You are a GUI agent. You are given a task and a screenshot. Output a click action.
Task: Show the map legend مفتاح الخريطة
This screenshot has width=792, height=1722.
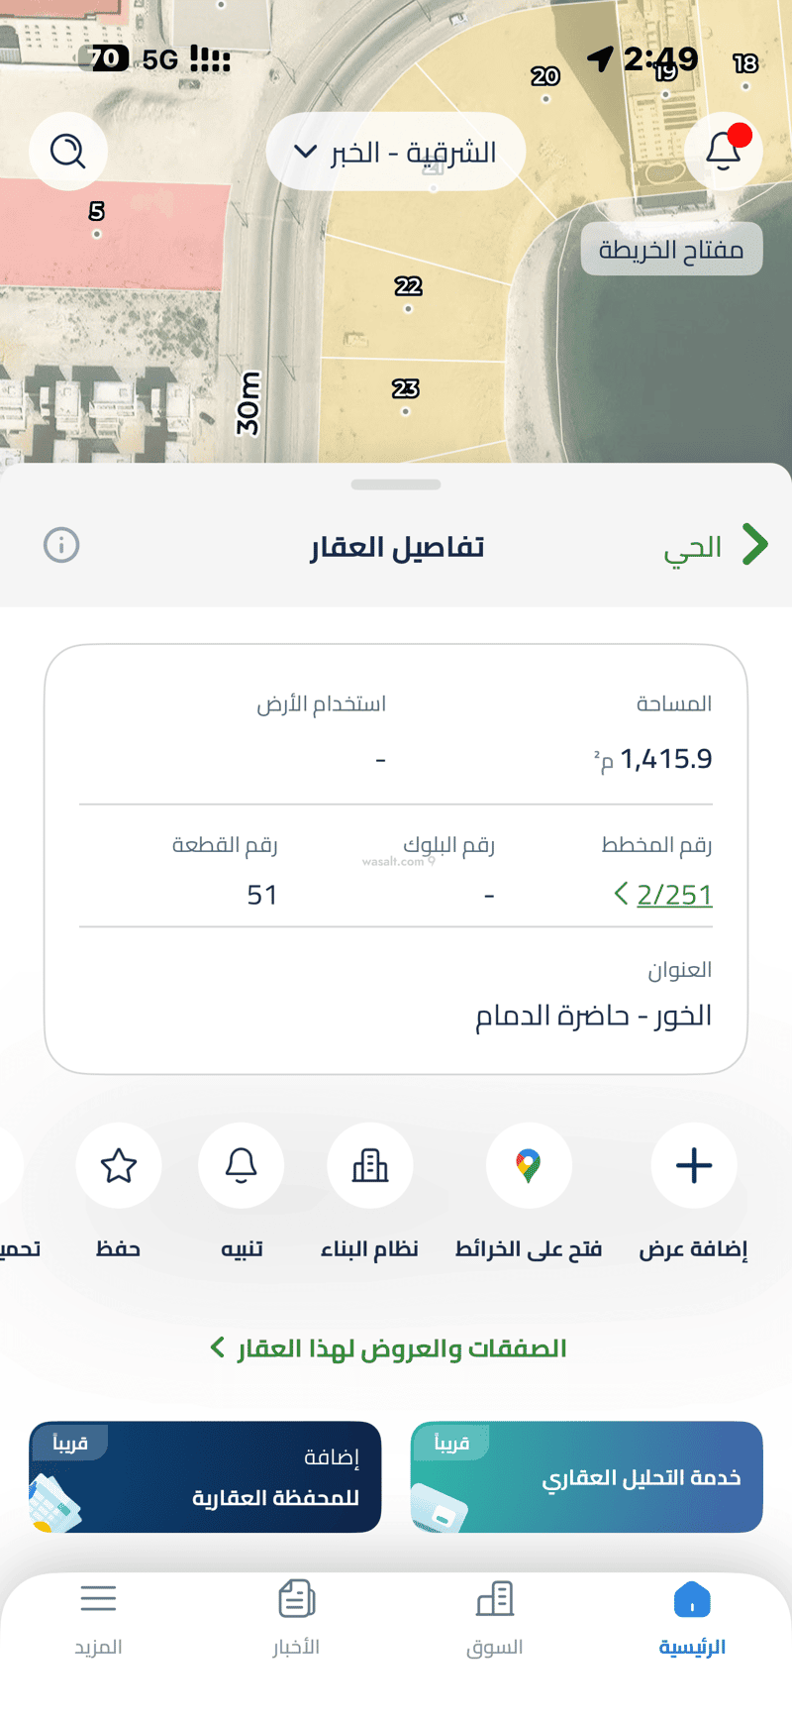(x=671, y=250)
